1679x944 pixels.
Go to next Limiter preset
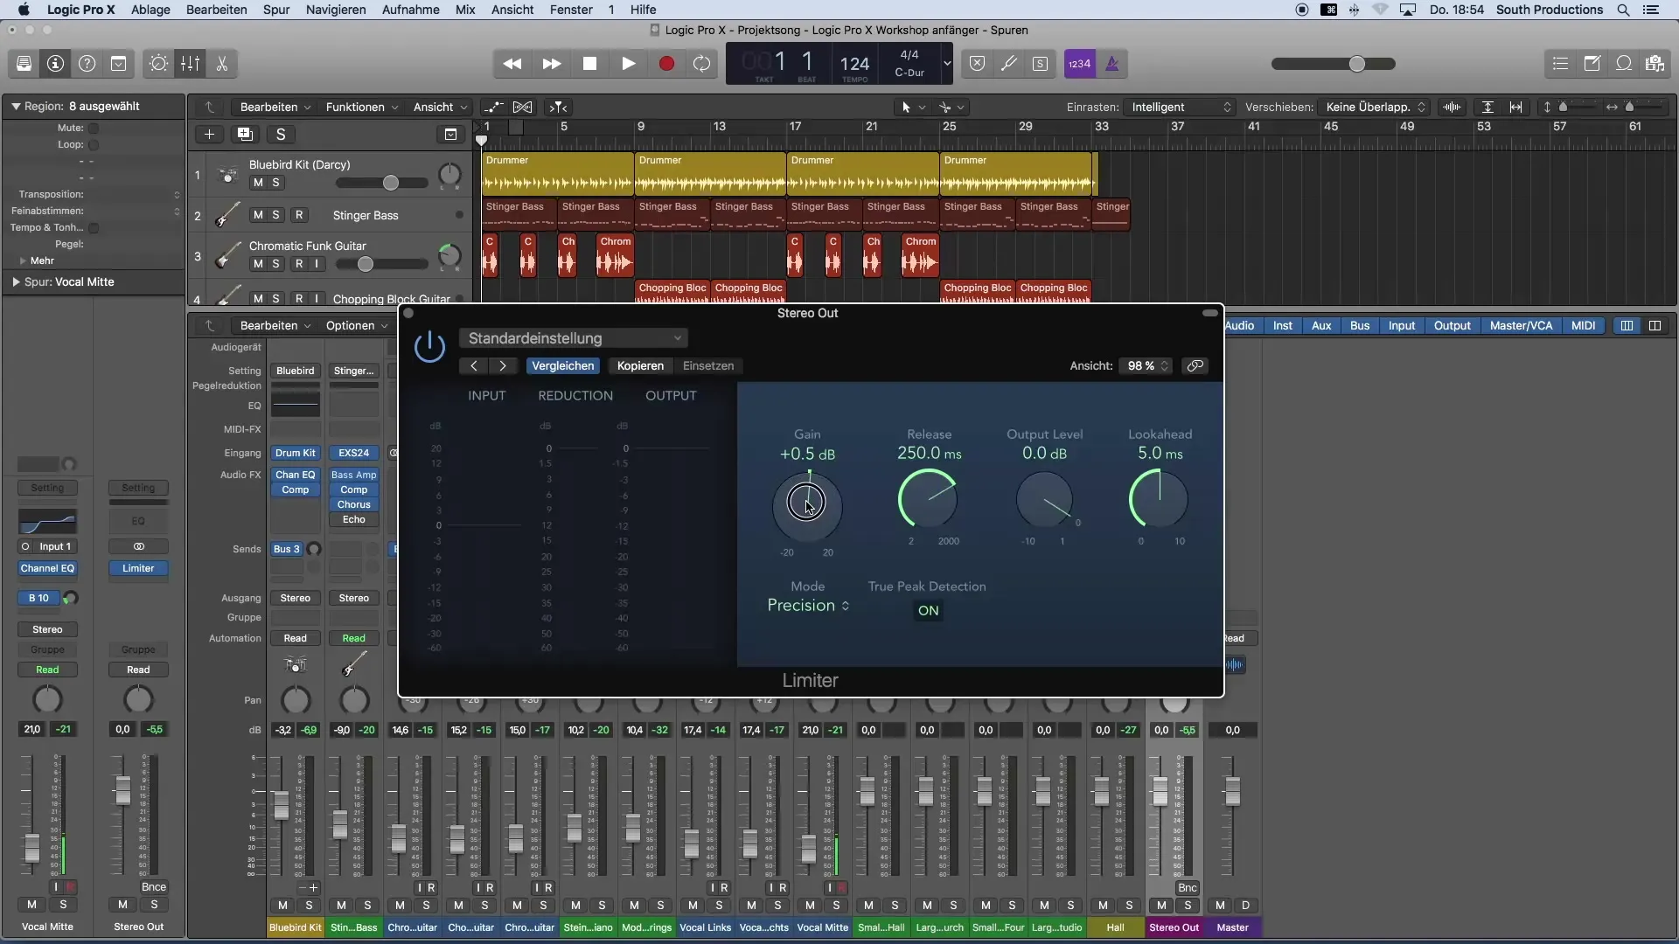tap(503, 366)
